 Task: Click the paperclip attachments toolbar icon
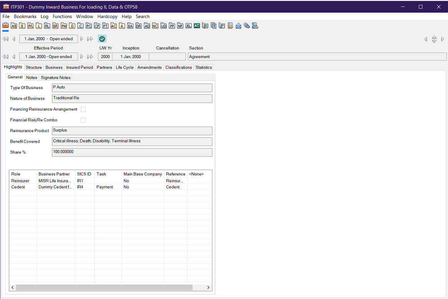tap(247, 25)
